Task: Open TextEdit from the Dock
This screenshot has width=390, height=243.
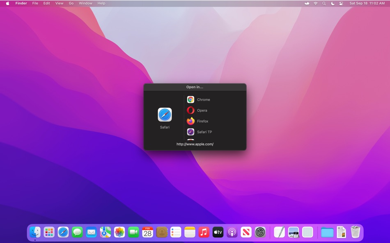Action: (x=279, y=232)
